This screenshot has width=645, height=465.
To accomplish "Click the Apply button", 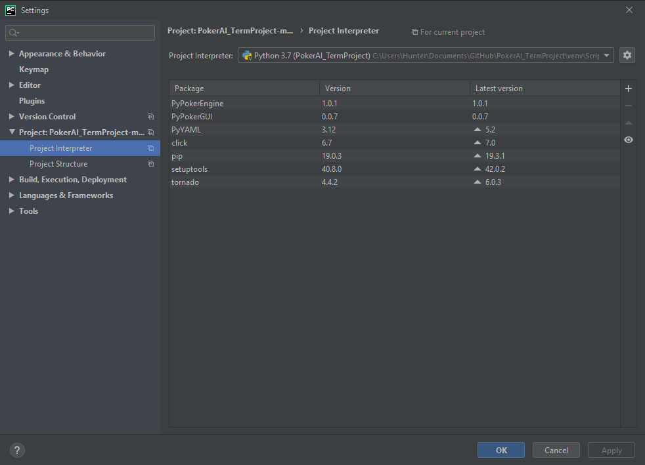I will point(612,450).
